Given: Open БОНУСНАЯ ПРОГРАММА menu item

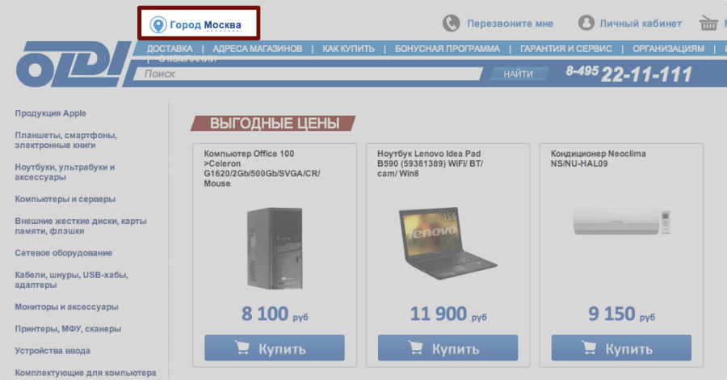Looking at the screenshot, I should coord(447,49).
